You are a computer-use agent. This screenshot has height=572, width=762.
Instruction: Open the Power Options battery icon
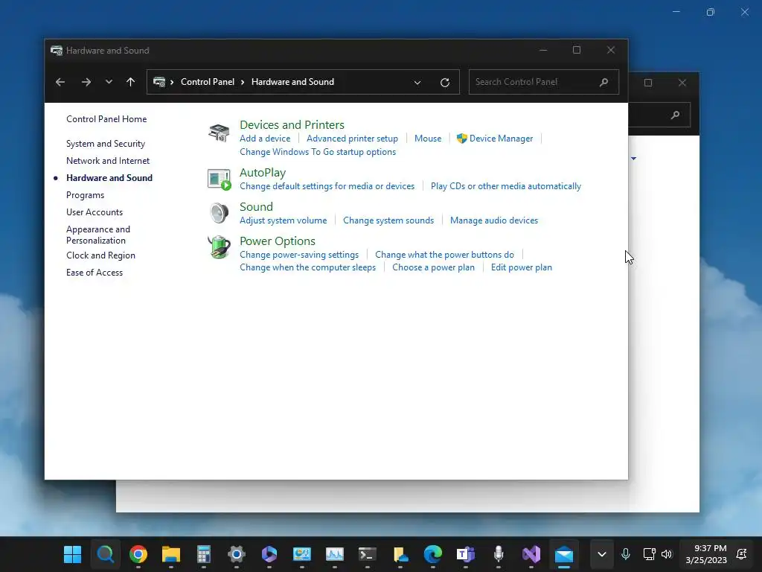(219, 247)
